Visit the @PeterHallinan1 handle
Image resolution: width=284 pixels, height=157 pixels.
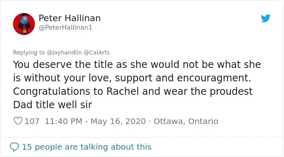pos(65,28)
